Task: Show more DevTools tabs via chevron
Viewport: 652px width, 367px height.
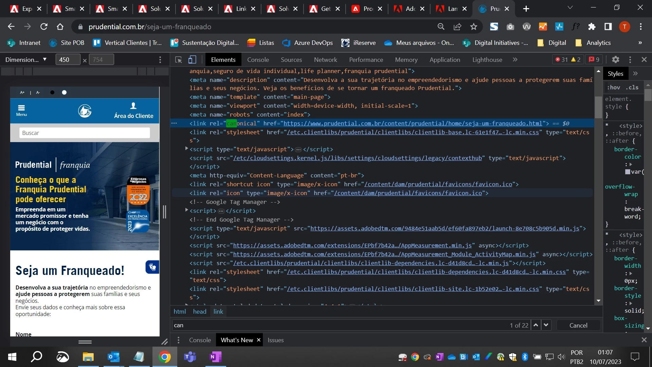Action: (515, 60)
